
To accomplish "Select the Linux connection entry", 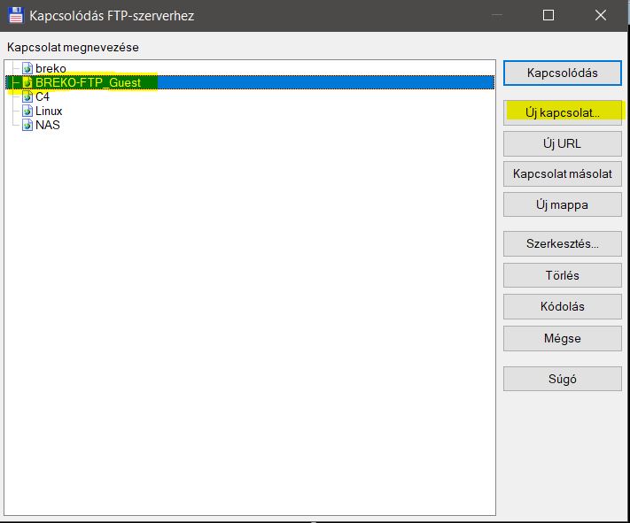I will pyautogui.click(x=49, y=111).
